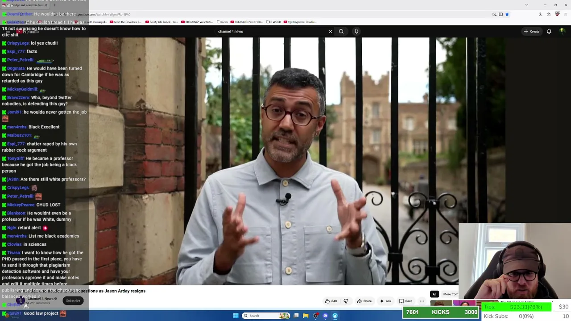571x321 pixels.
Task: Select the 'All' filter chip
Action: pos(434,294)
